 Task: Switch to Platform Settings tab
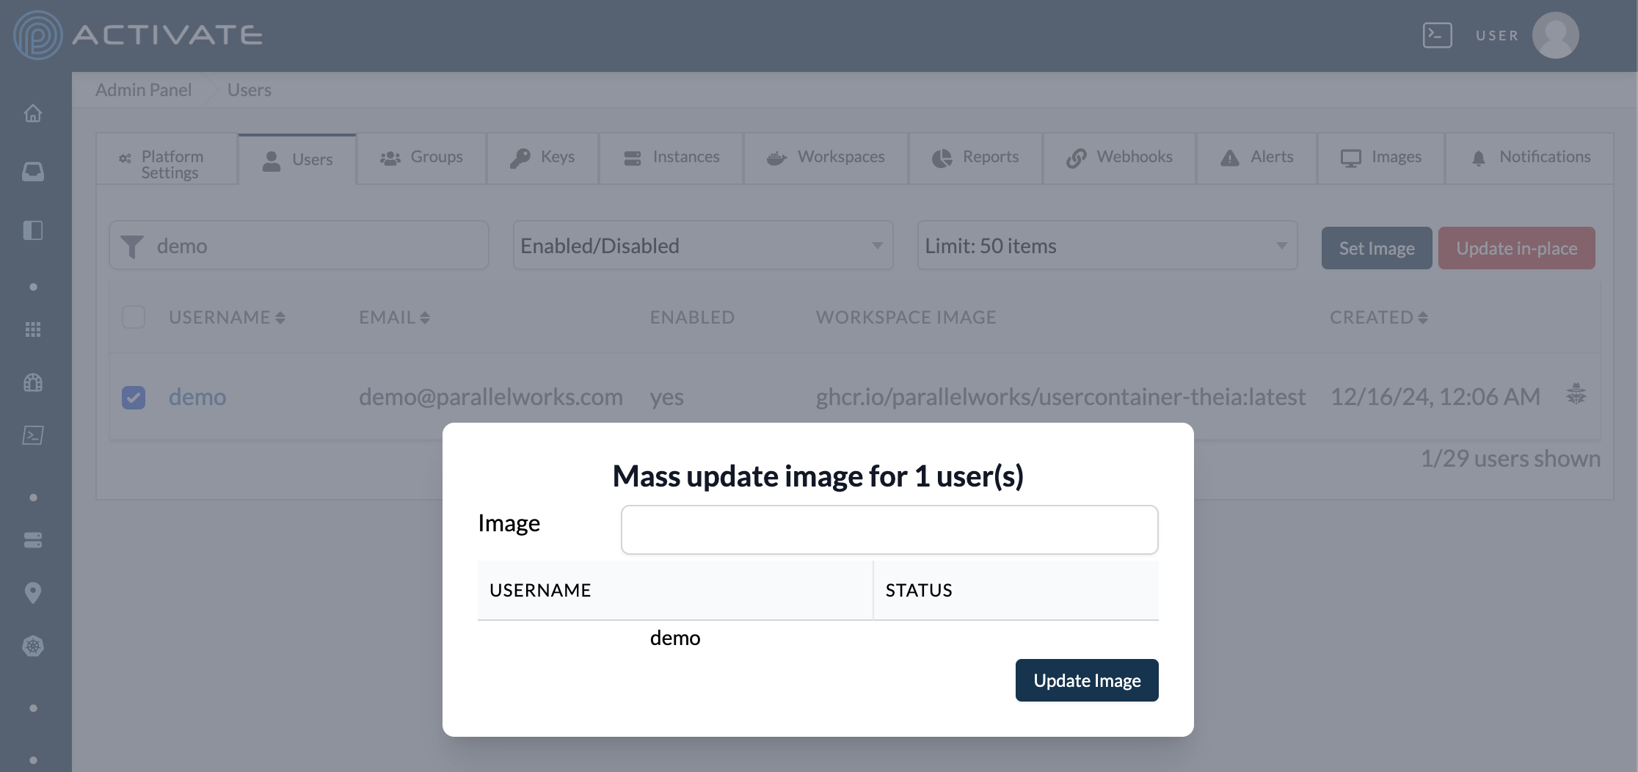167,159
